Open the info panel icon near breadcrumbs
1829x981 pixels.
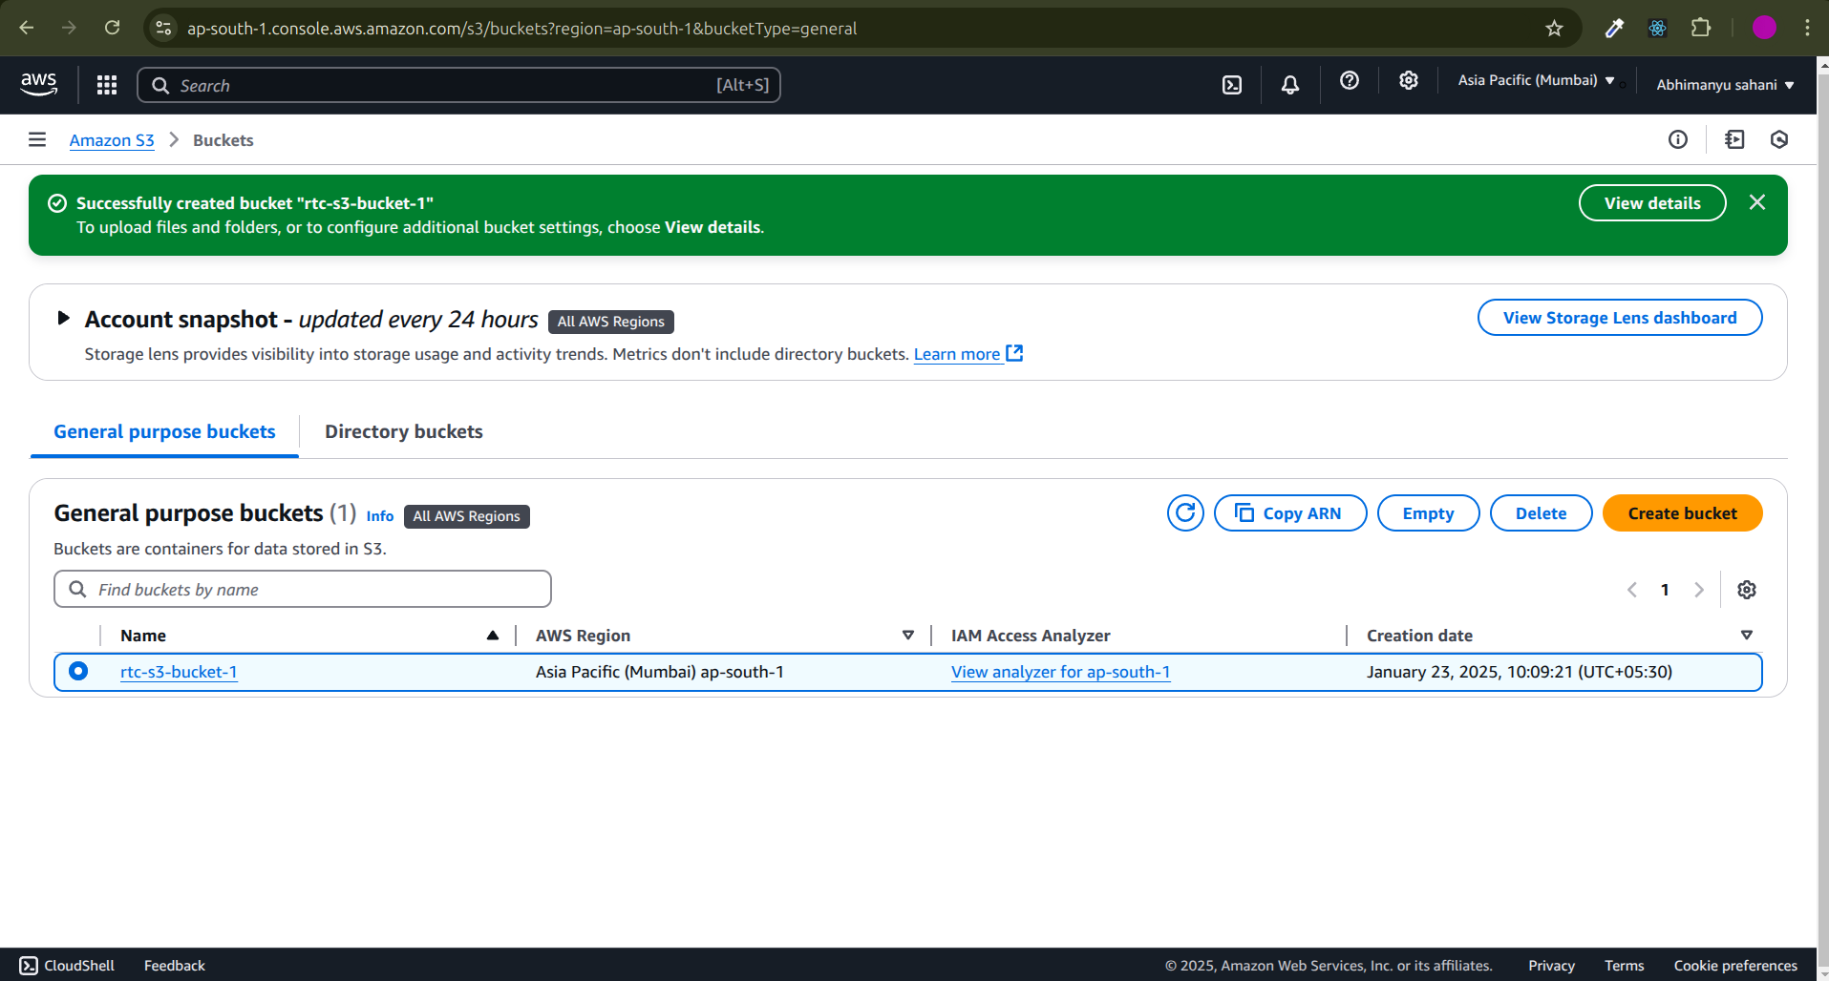(1678, 139)
